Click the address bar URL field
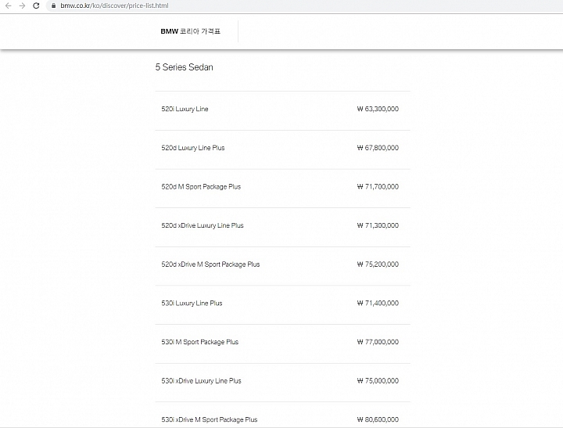Image resolution: width=563 pixels, height=428 pixels. click(305, 5)
